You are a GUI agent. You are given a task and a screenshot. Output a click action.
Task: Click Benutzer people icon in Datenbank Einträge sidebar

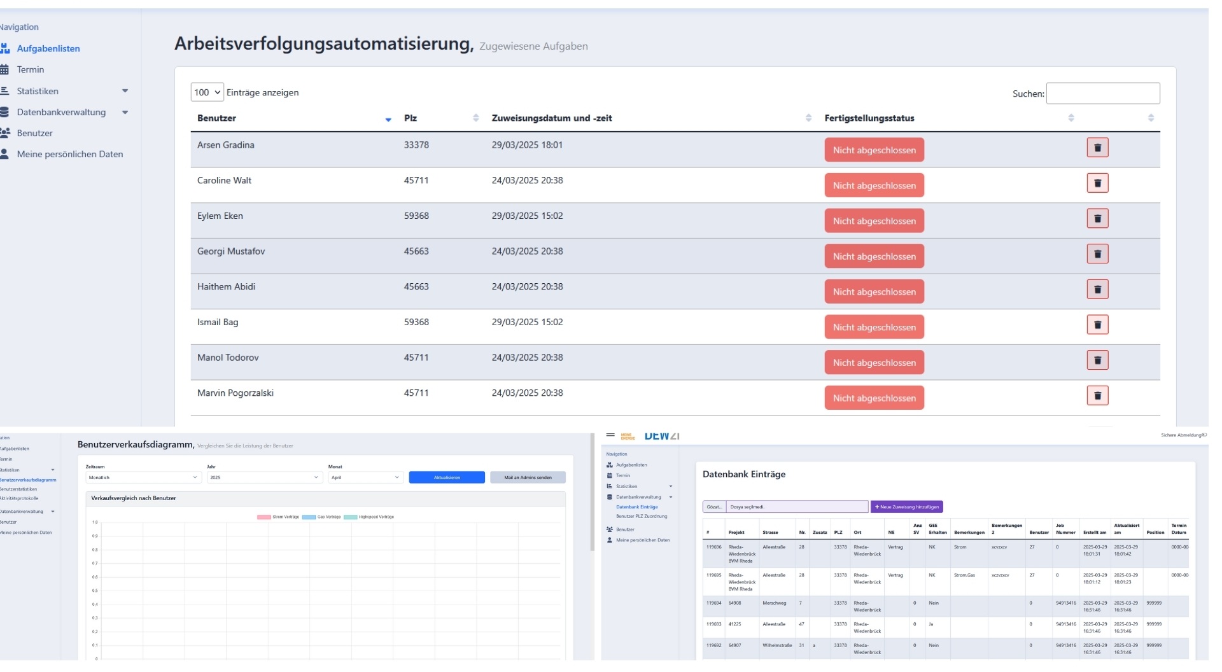coord(610,529)
